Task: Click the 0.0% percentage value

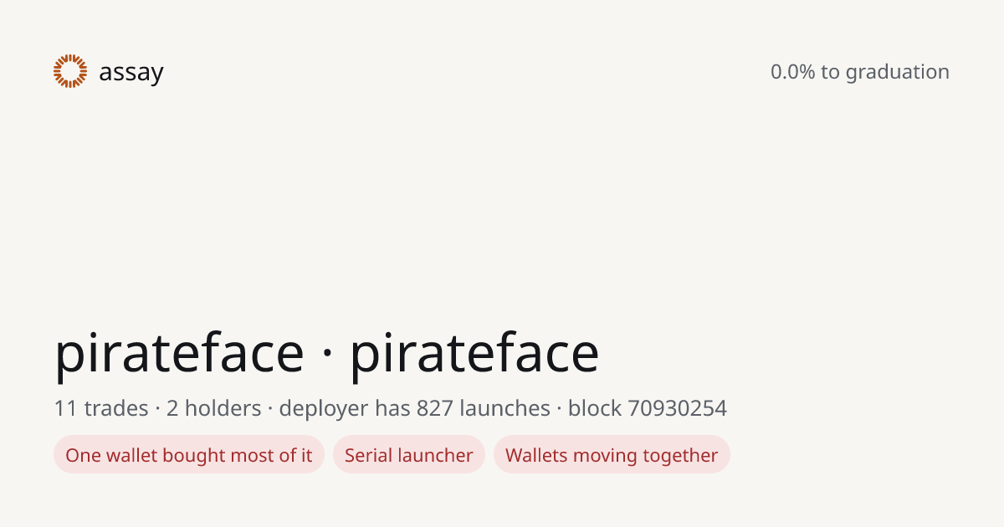Action: click(793, 72)
